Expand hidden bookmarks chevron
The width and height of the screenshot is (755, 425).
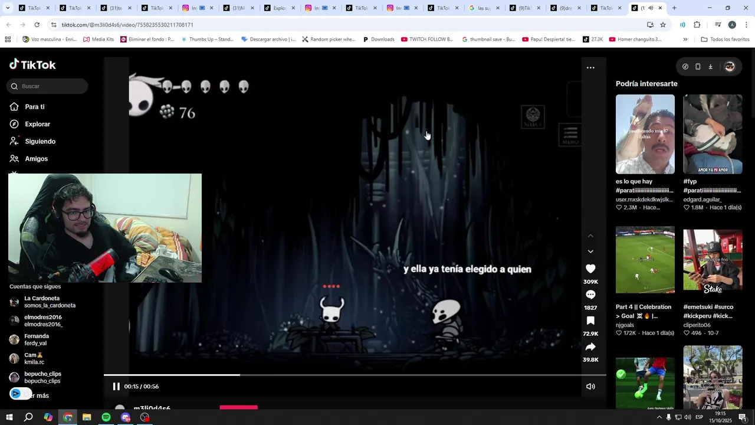tap(685, 40)
